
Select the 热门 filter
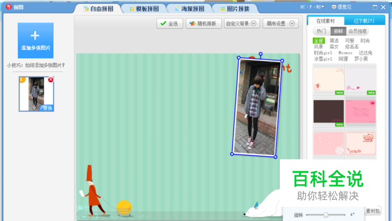click(322, 31)
